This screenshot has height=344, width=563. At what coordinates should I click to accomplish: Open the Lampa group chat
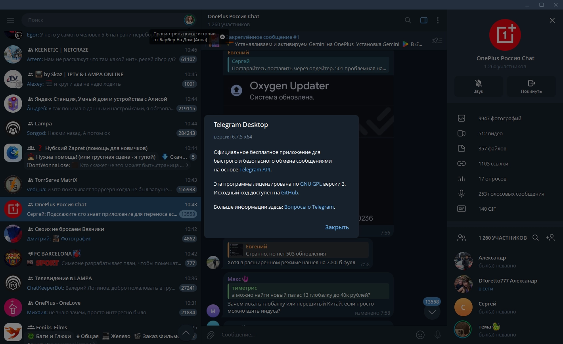[x=100, y=128]
